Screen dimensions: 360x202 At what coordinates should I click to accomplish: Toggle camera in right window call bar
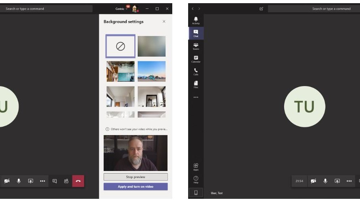314,181
